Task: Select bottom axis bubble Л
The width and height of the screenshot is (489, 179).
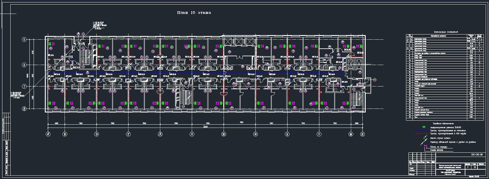Action: 319,134
